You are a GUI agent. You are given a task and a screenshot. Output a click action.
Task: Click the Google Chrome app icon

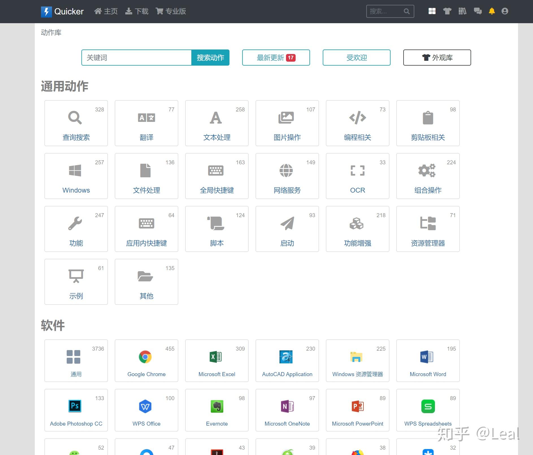[x=145, y=357]
